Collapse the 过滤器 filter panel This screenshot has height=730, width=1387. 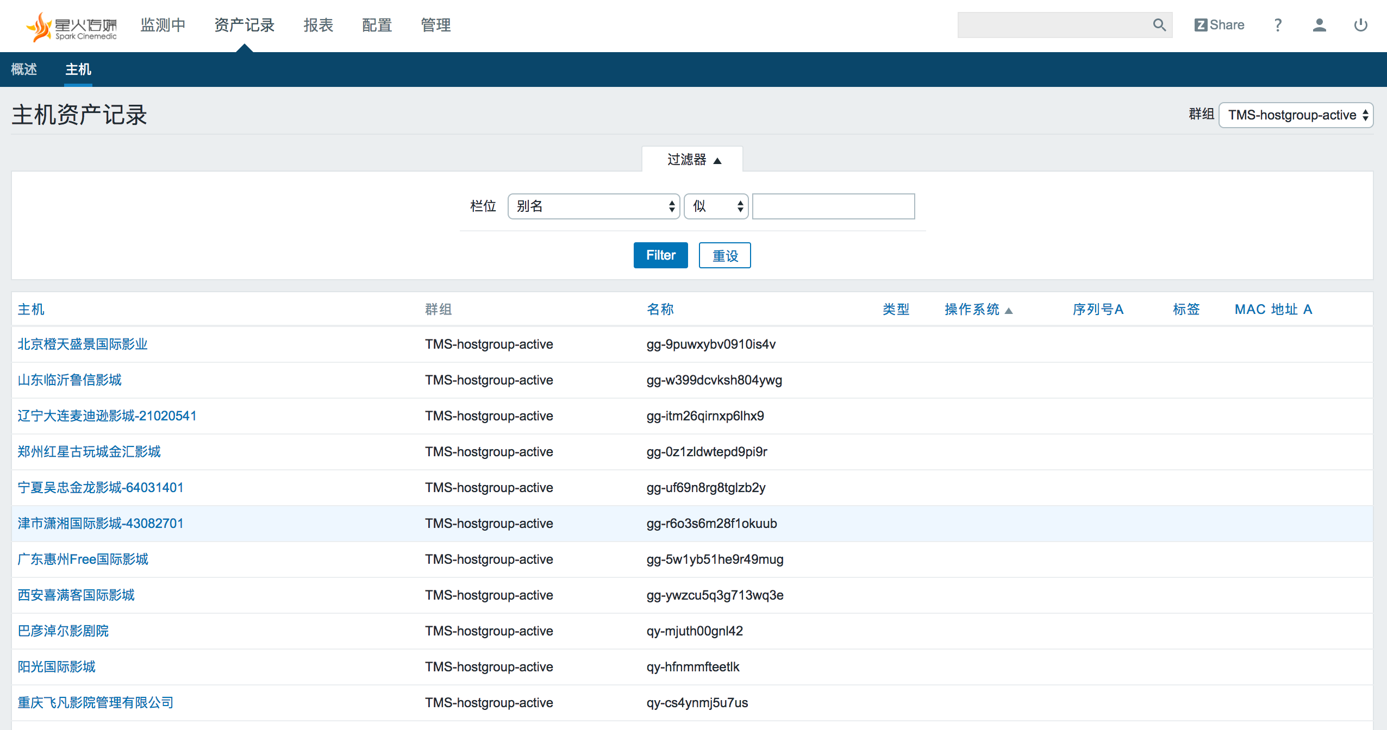(x=693, y=160)
